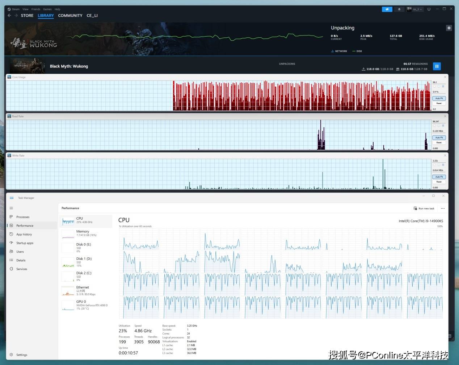Open the downloads settings gear icon
459x365 pixels.
[449, 28]
